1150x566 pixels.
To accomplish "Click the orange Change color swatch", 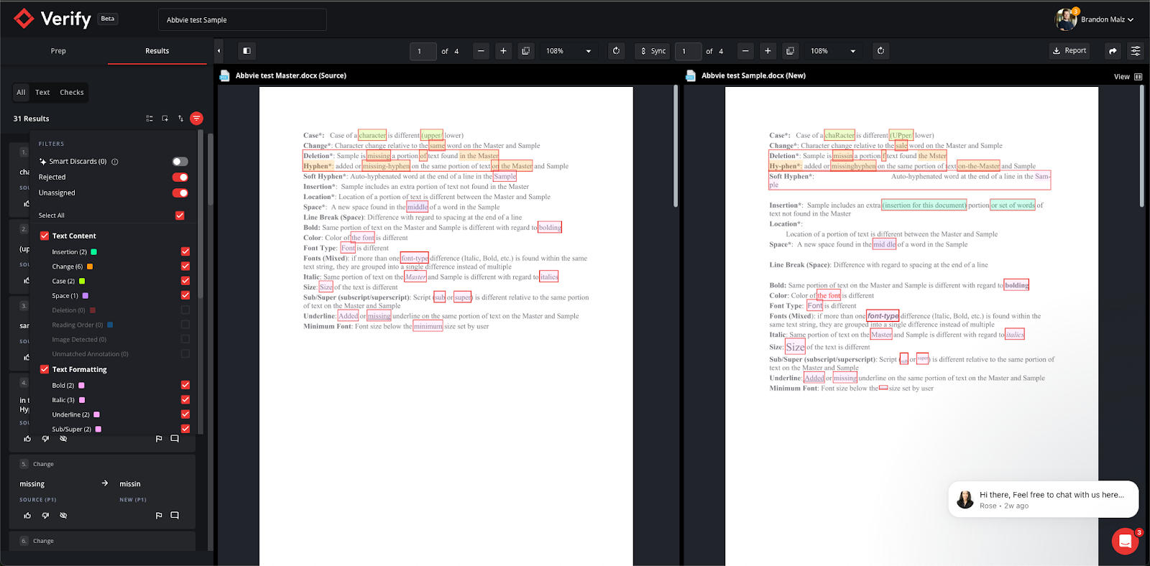I will pyautogui.click(x=90, y=266).
